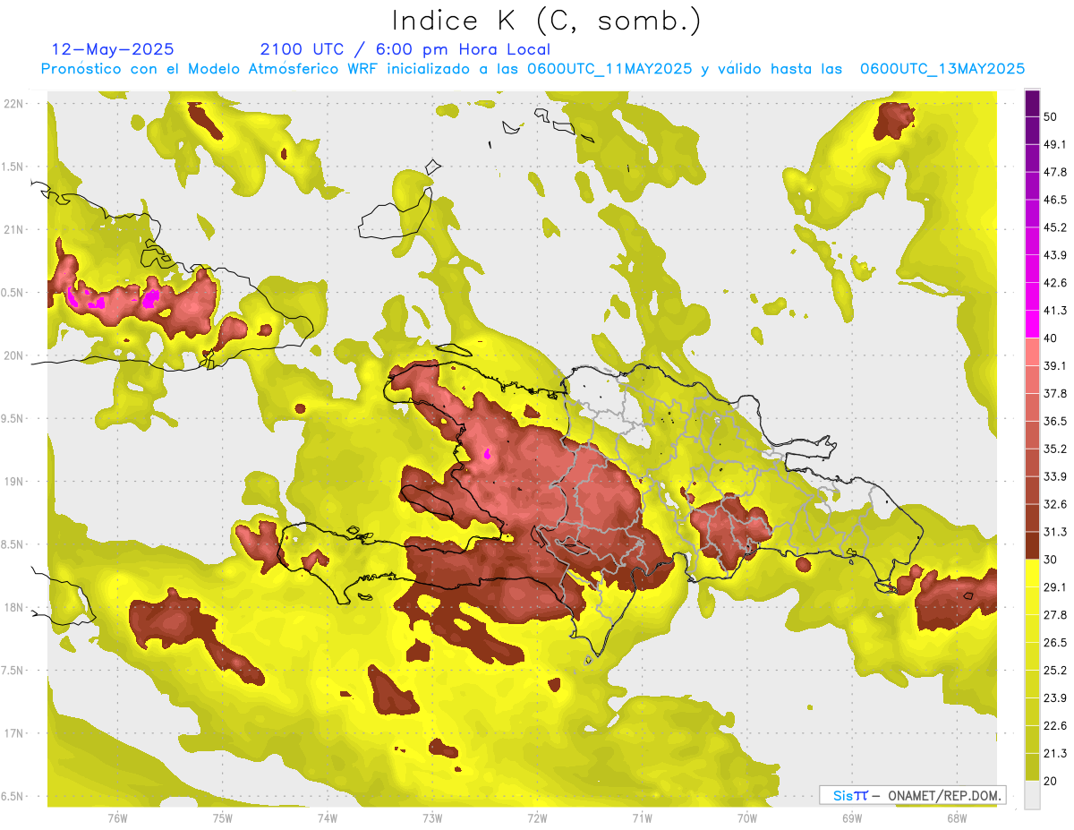1074x830 pixels.
Task: Click the longitude label "74W"
Action: coord(328,818)
